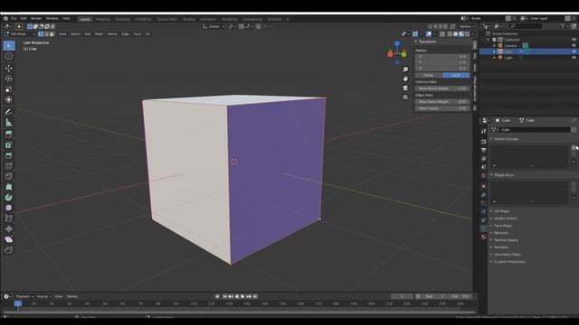The height and width of the screenshot is (325, 579).
Task: Open the Material properties tab icon
Action: [484, 237]
